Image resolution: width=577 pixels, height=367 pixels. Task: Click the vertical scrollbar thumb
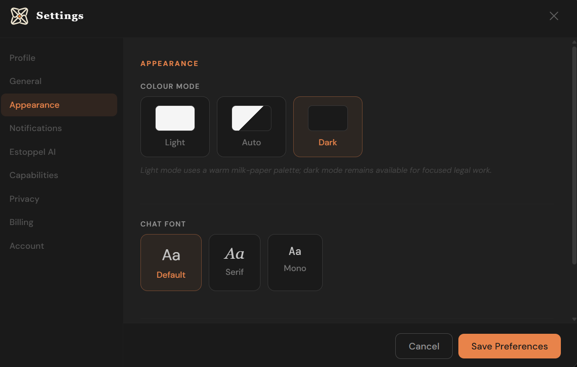[574, 155]
